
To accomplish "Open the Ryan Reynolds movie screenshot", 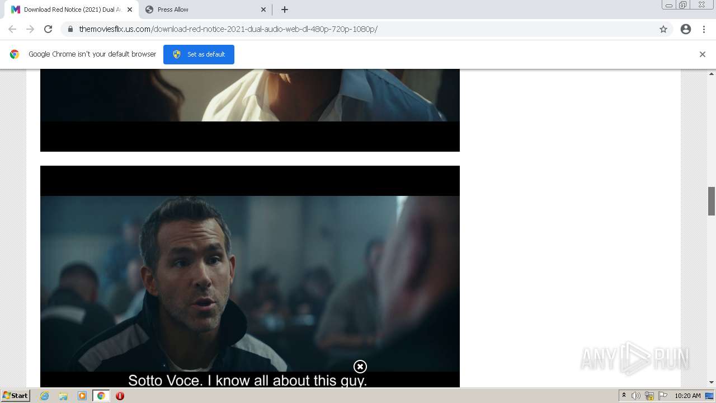I will tap(250, 277).
